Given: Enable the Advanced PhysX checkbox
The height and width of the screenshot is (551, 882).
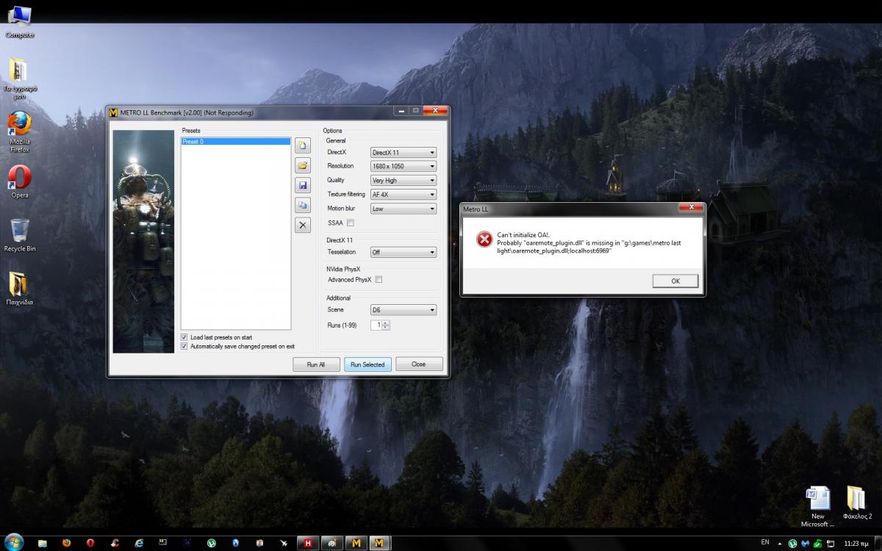Looking at the screenshot, I should point(379,279).
